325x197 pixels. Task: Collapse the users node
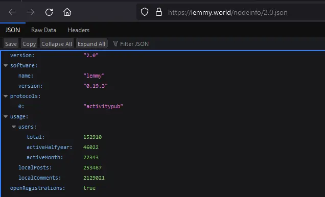(x=14, y=127)
